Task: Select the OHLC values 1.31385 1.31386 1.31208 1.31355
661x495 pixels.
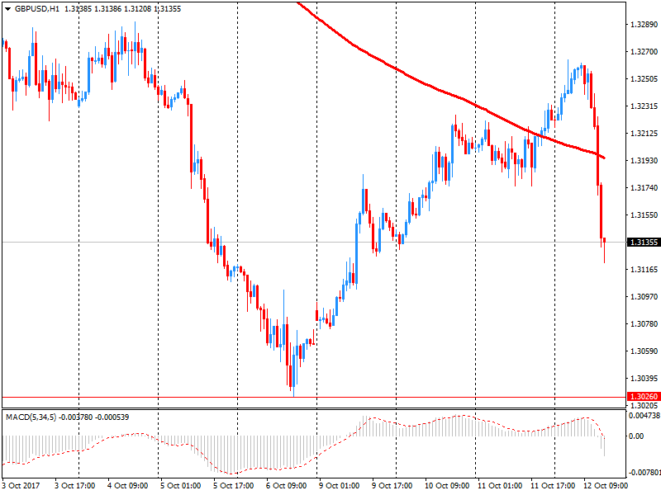Action: (122, 9)
